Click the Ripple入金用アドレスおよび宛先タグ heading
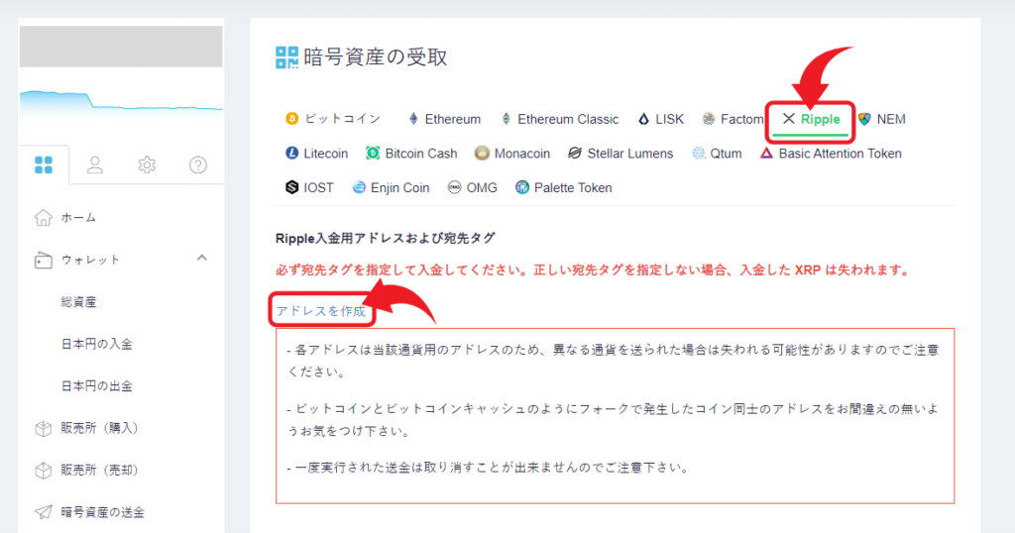The height and width of the screenshot is (533, 1015). 386,238
